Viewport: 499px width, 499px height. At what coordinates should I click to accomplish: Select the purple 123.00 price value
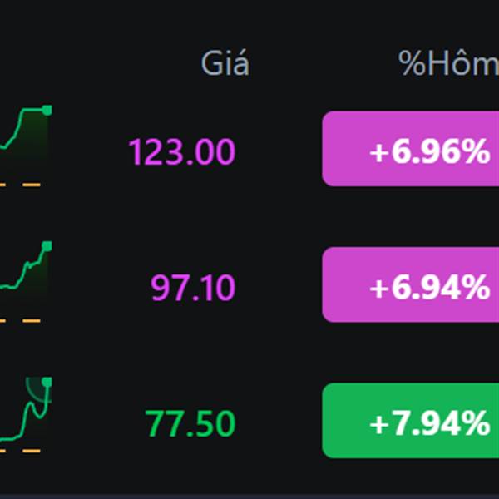(181, 151)
